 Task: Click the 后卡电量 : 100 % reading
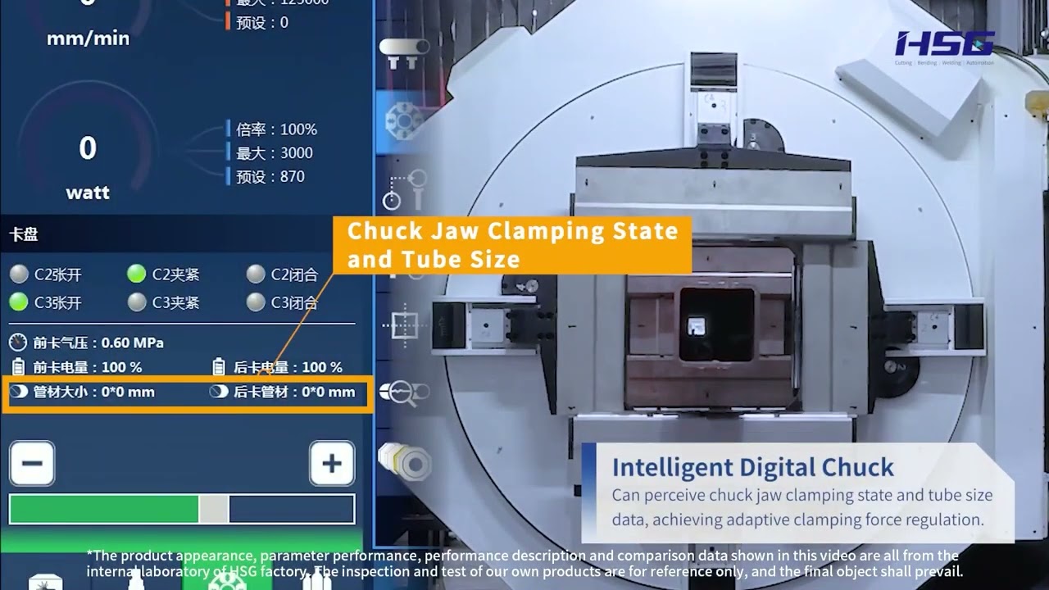288,367
